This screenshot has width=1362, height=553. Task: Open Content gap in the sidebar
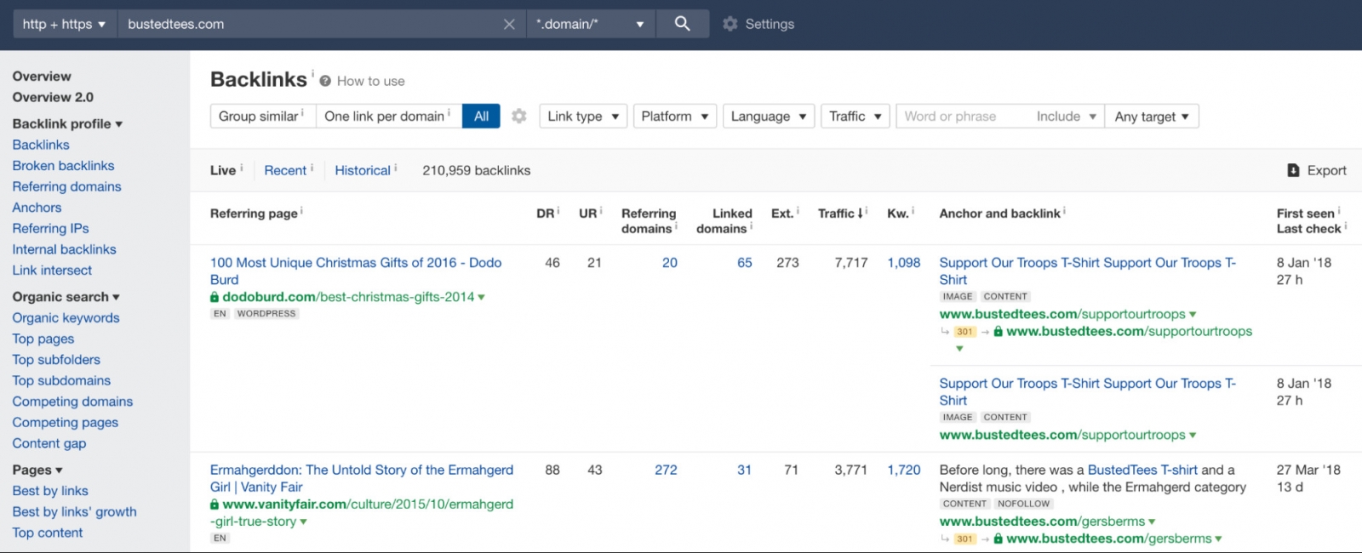49,442
